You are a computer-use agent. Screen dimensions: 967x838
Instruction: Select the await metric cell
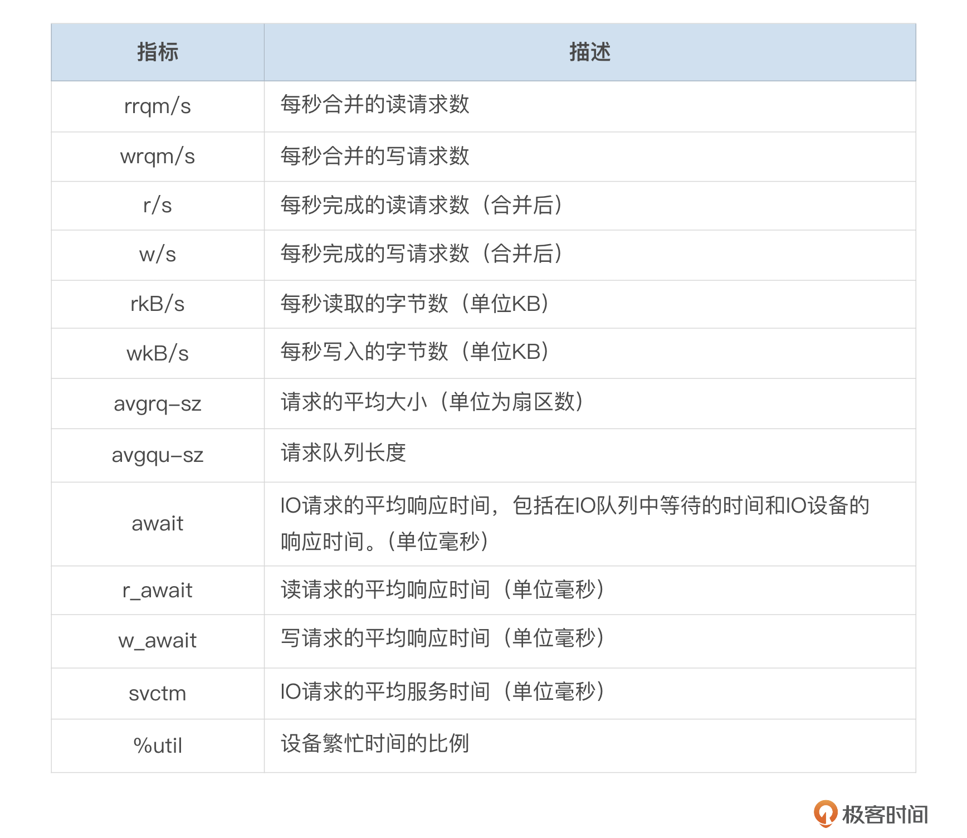point(158,524)
